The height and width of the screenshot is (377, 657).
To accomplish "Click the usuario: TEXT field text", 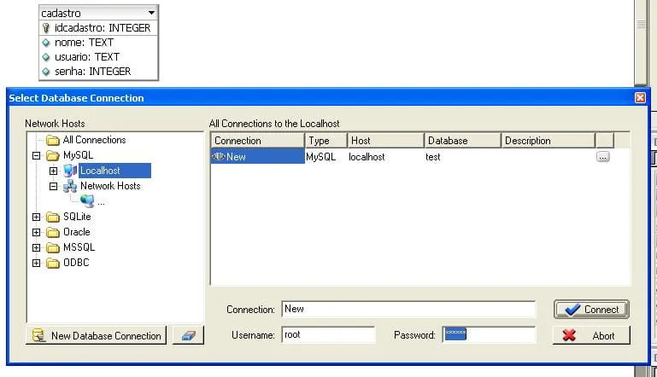I will point(87,57).
